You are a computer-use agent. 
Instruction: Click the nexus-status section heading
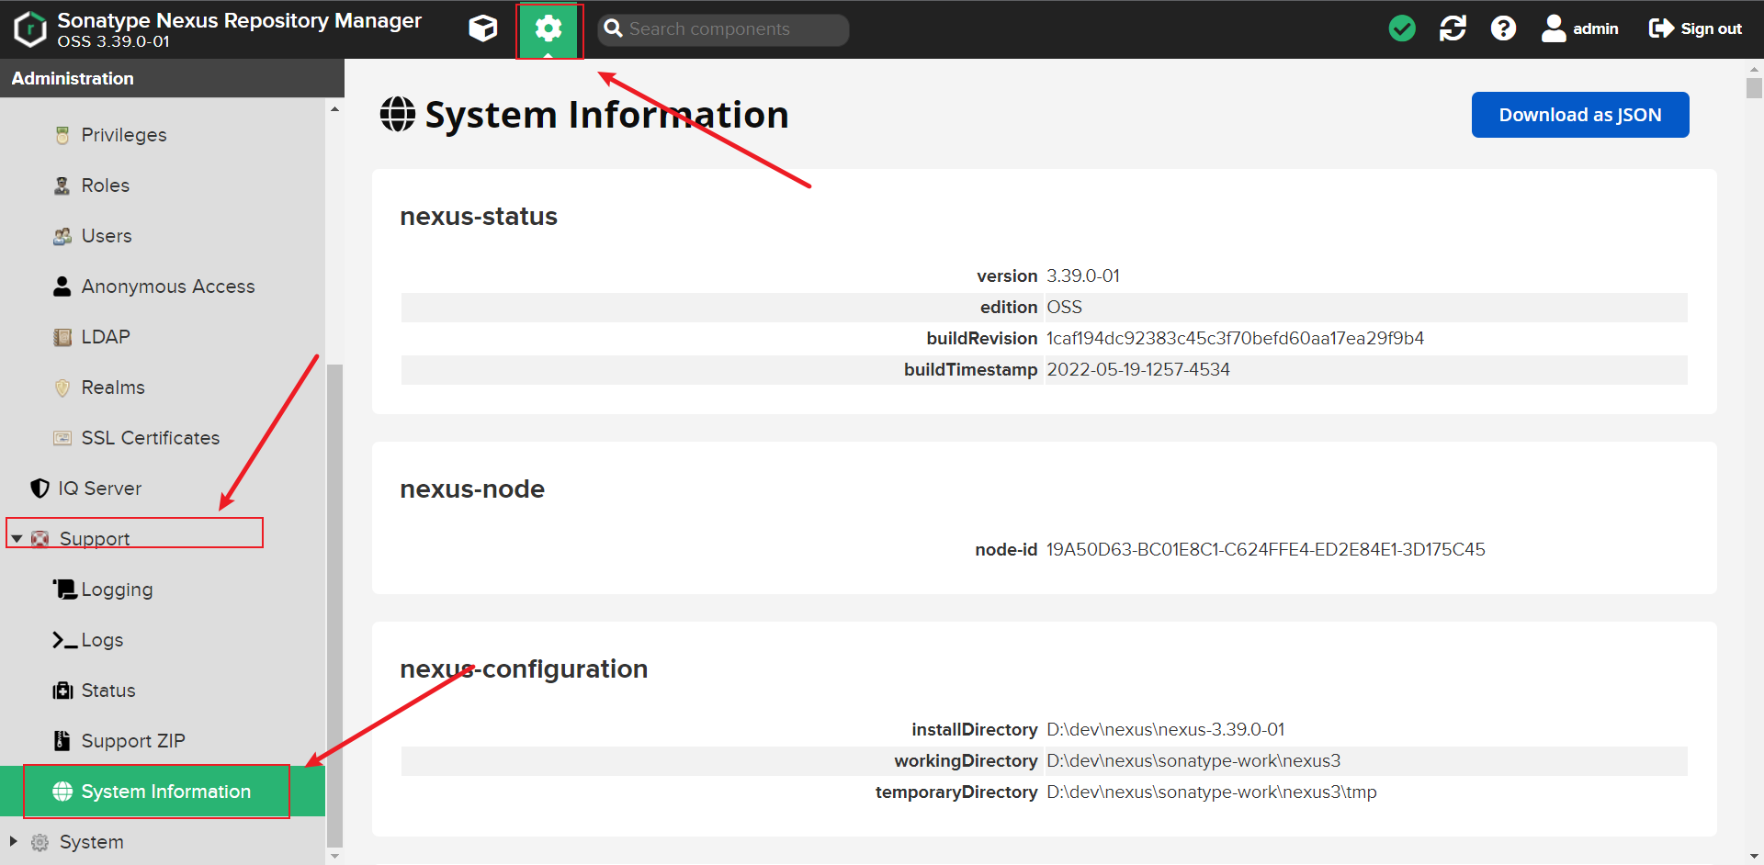tap(479, 216)
